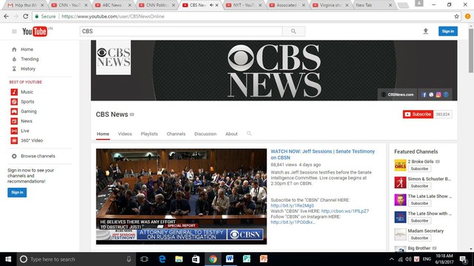474x266 pixels.
Task: Close the New Tab browser tab
Action: coord(390,5)
